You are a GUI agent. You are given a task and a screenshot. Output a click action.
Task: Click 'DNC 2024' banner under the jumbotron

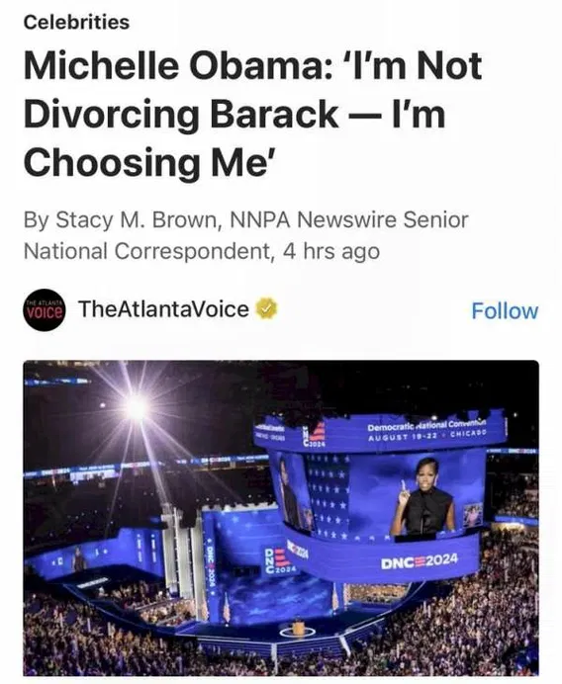pos(420,560)
